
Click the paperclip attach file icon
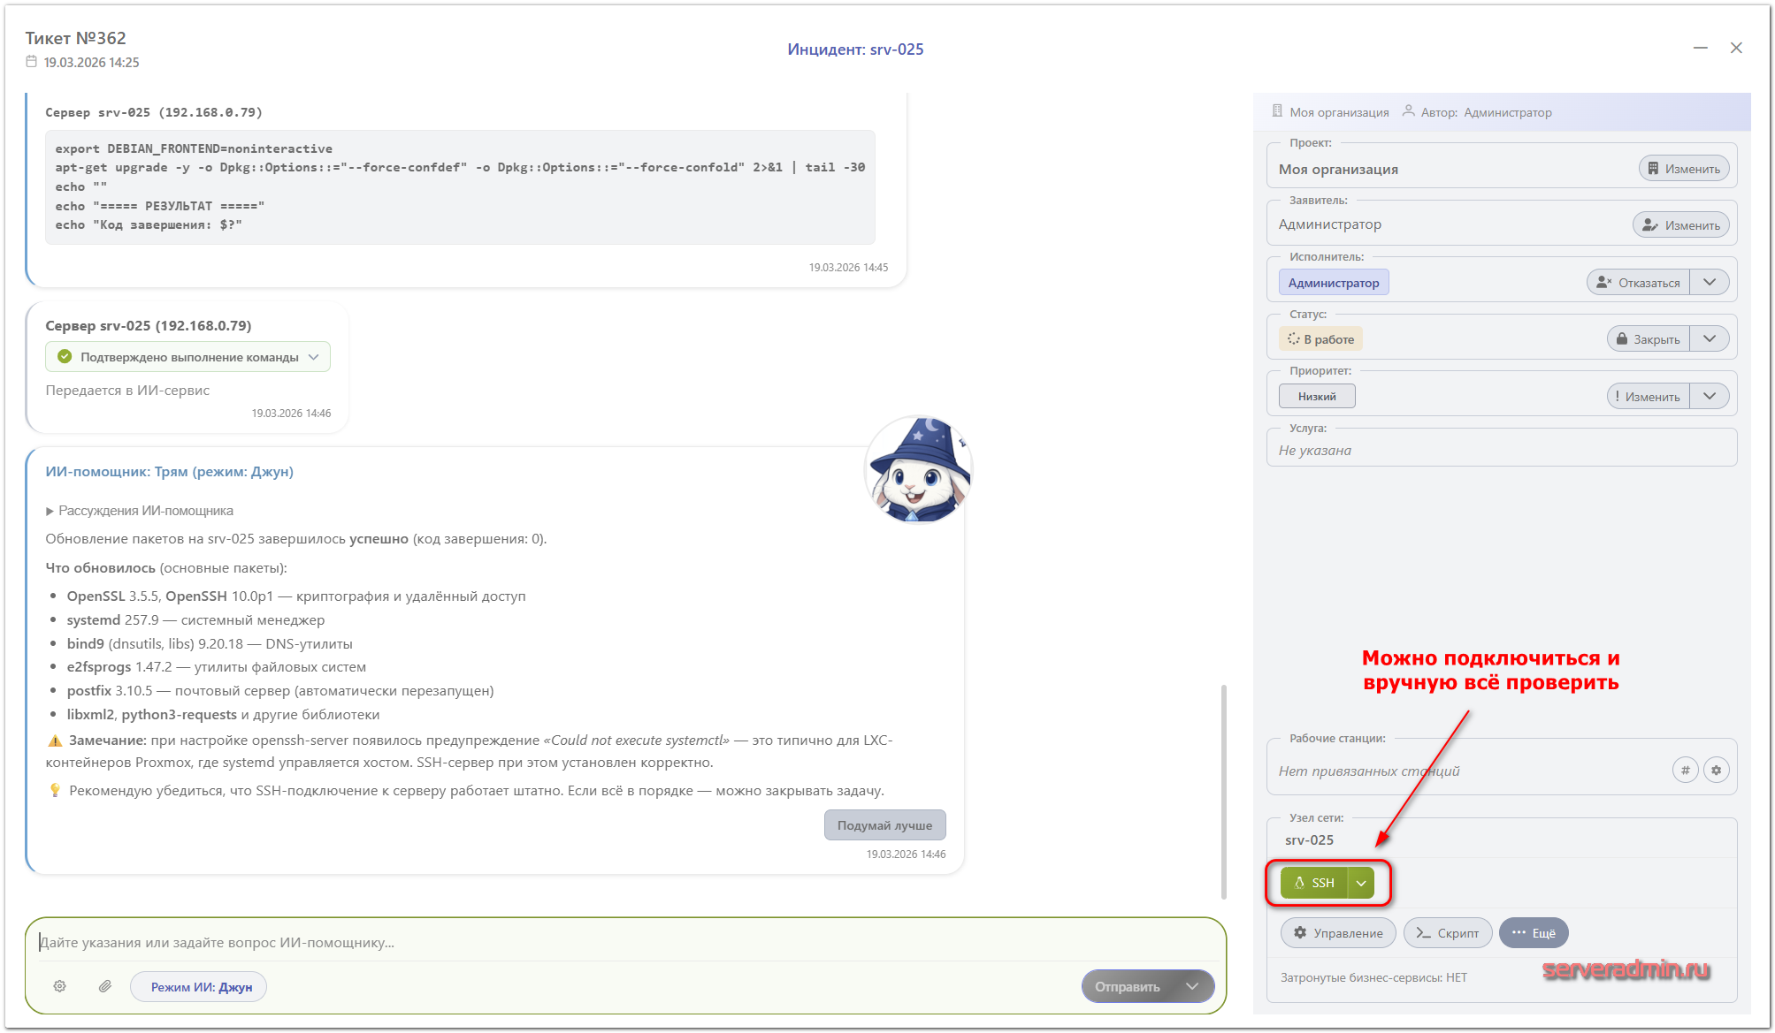pyautogui.click(x=104, y=986)
